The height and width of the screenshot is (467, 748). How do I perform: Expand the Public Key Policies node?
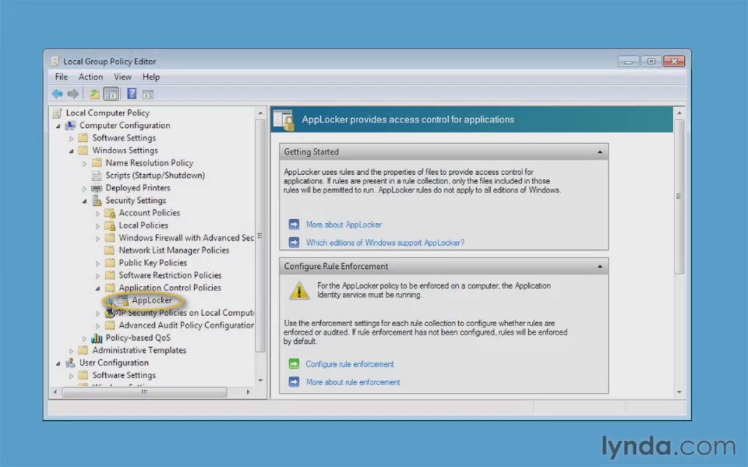[x=98, y=264]
